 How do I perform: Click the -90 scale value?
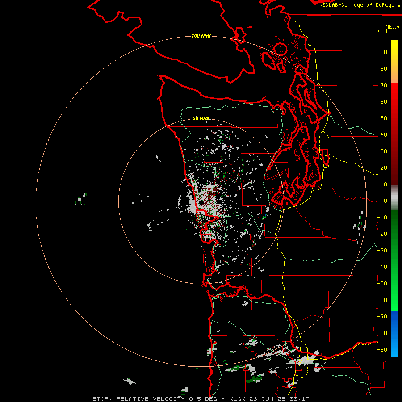382,350
